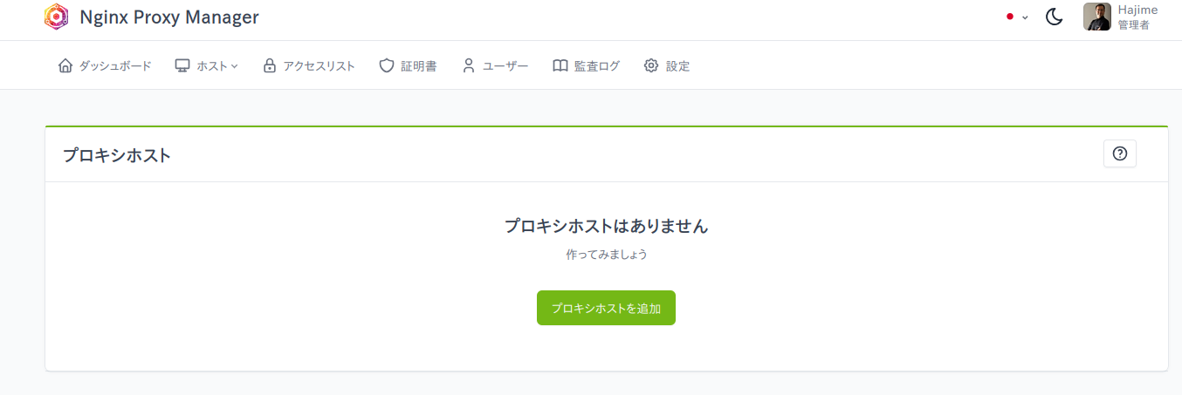Click the home icon for ダッシュボード
The image size is (1182, 395).
coord(65,65)
